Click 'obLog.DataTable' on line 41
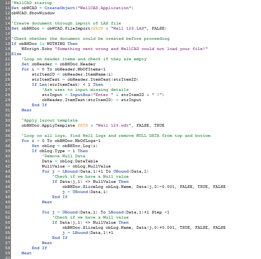The height and width of the screenshot is (259, 261). [79, 161]
